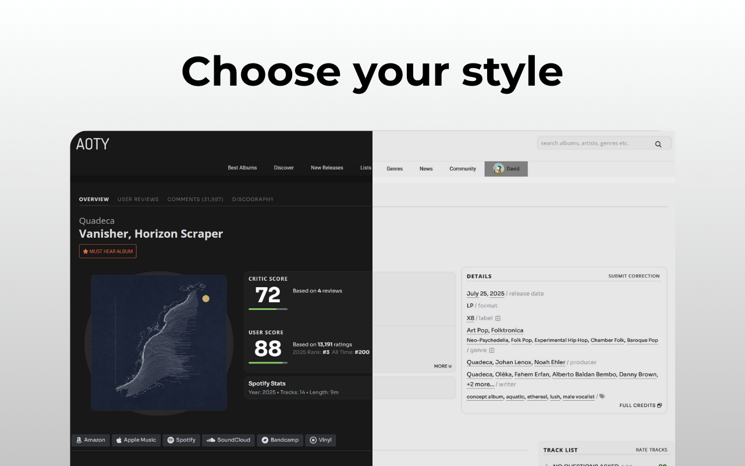745x466 pixels.
Task: Select the concept album tag
Action: pos(485,397)
